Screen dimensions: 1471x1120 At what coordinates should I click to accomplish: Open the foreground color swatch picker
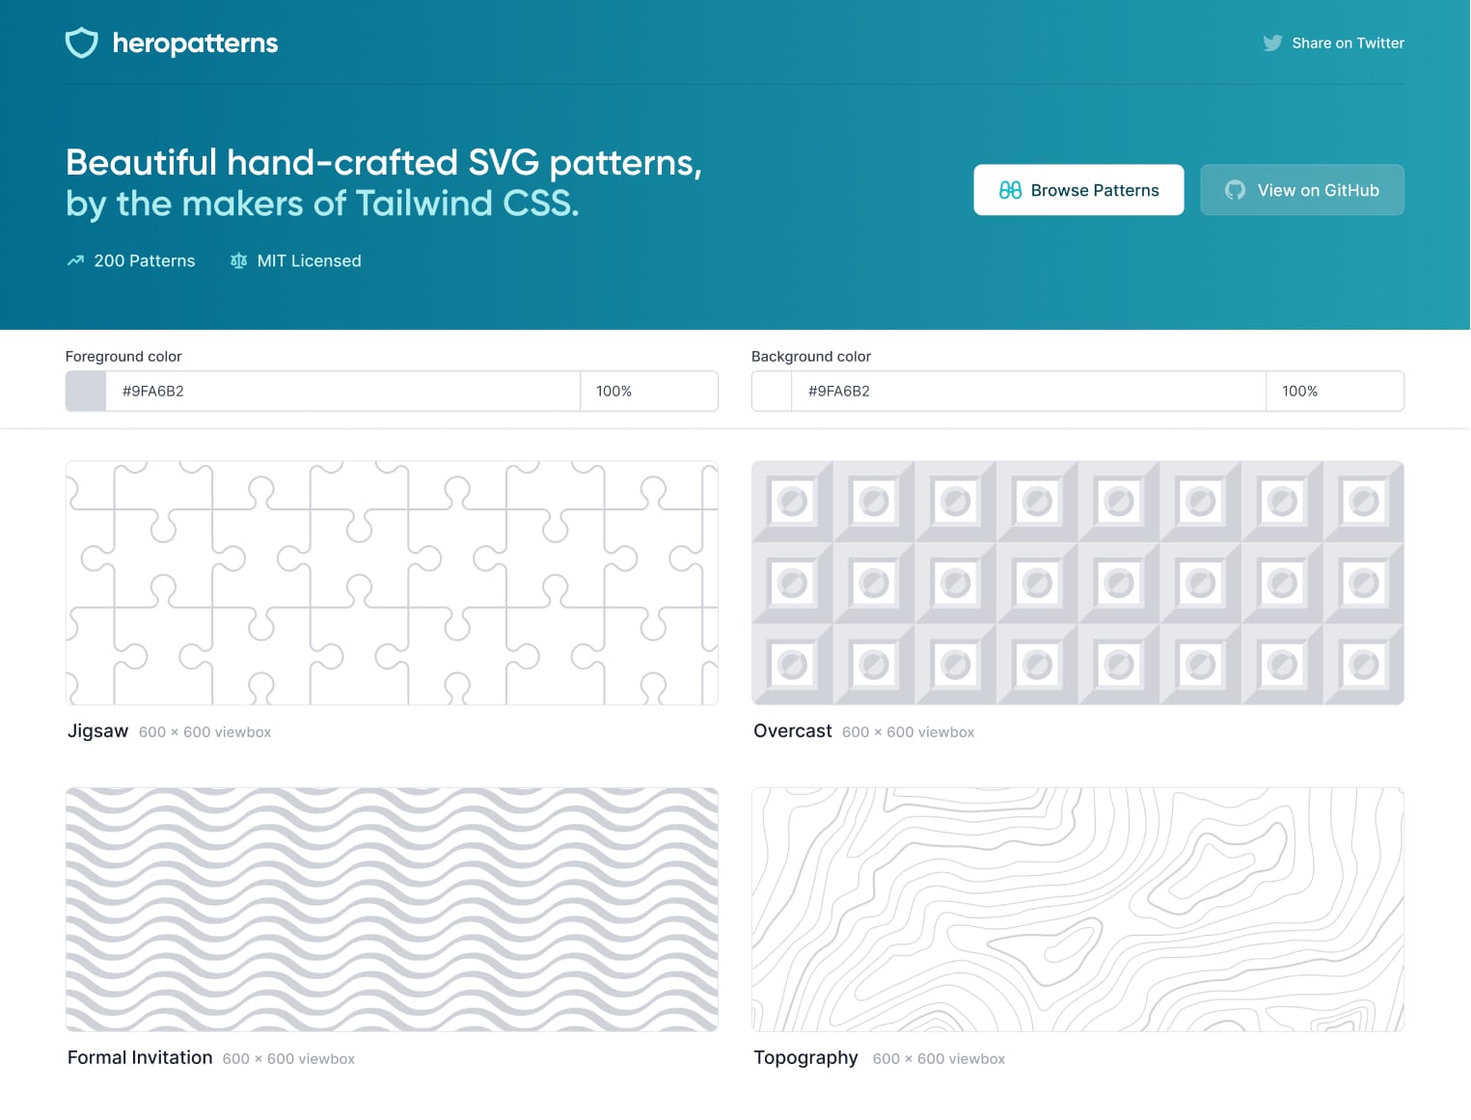pyautogui.click(x=86, y=391)
